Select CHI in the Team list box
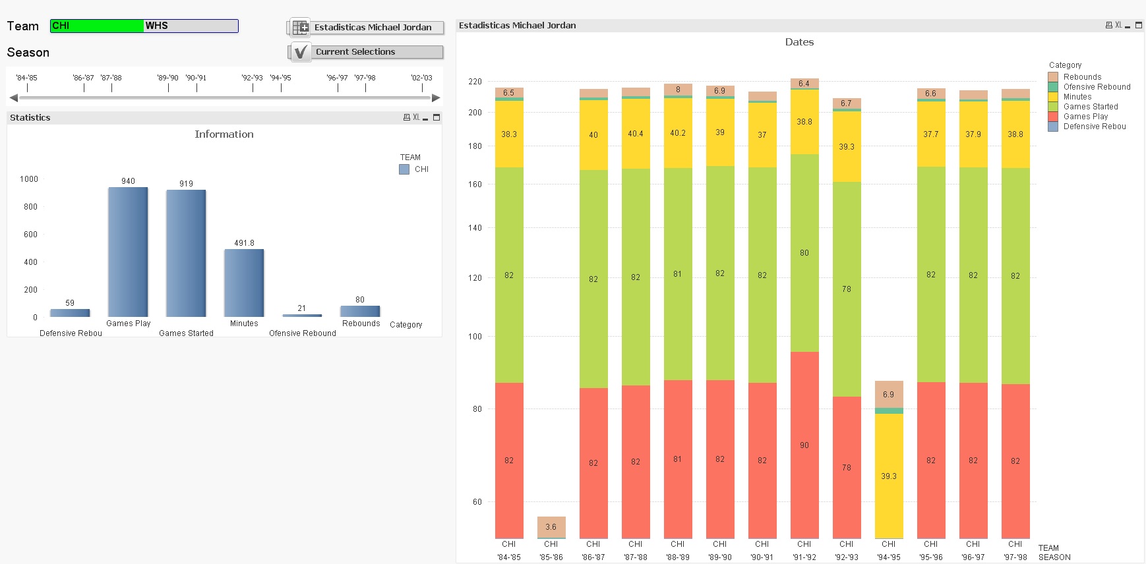Viewport: 1146px width, 564px height. (x=97, y=26)
